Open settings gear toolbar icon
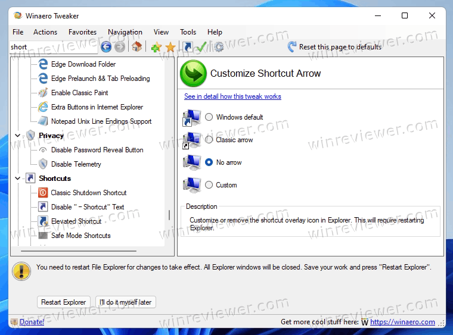Screen dimensions: 453x335 coord(219,46)
